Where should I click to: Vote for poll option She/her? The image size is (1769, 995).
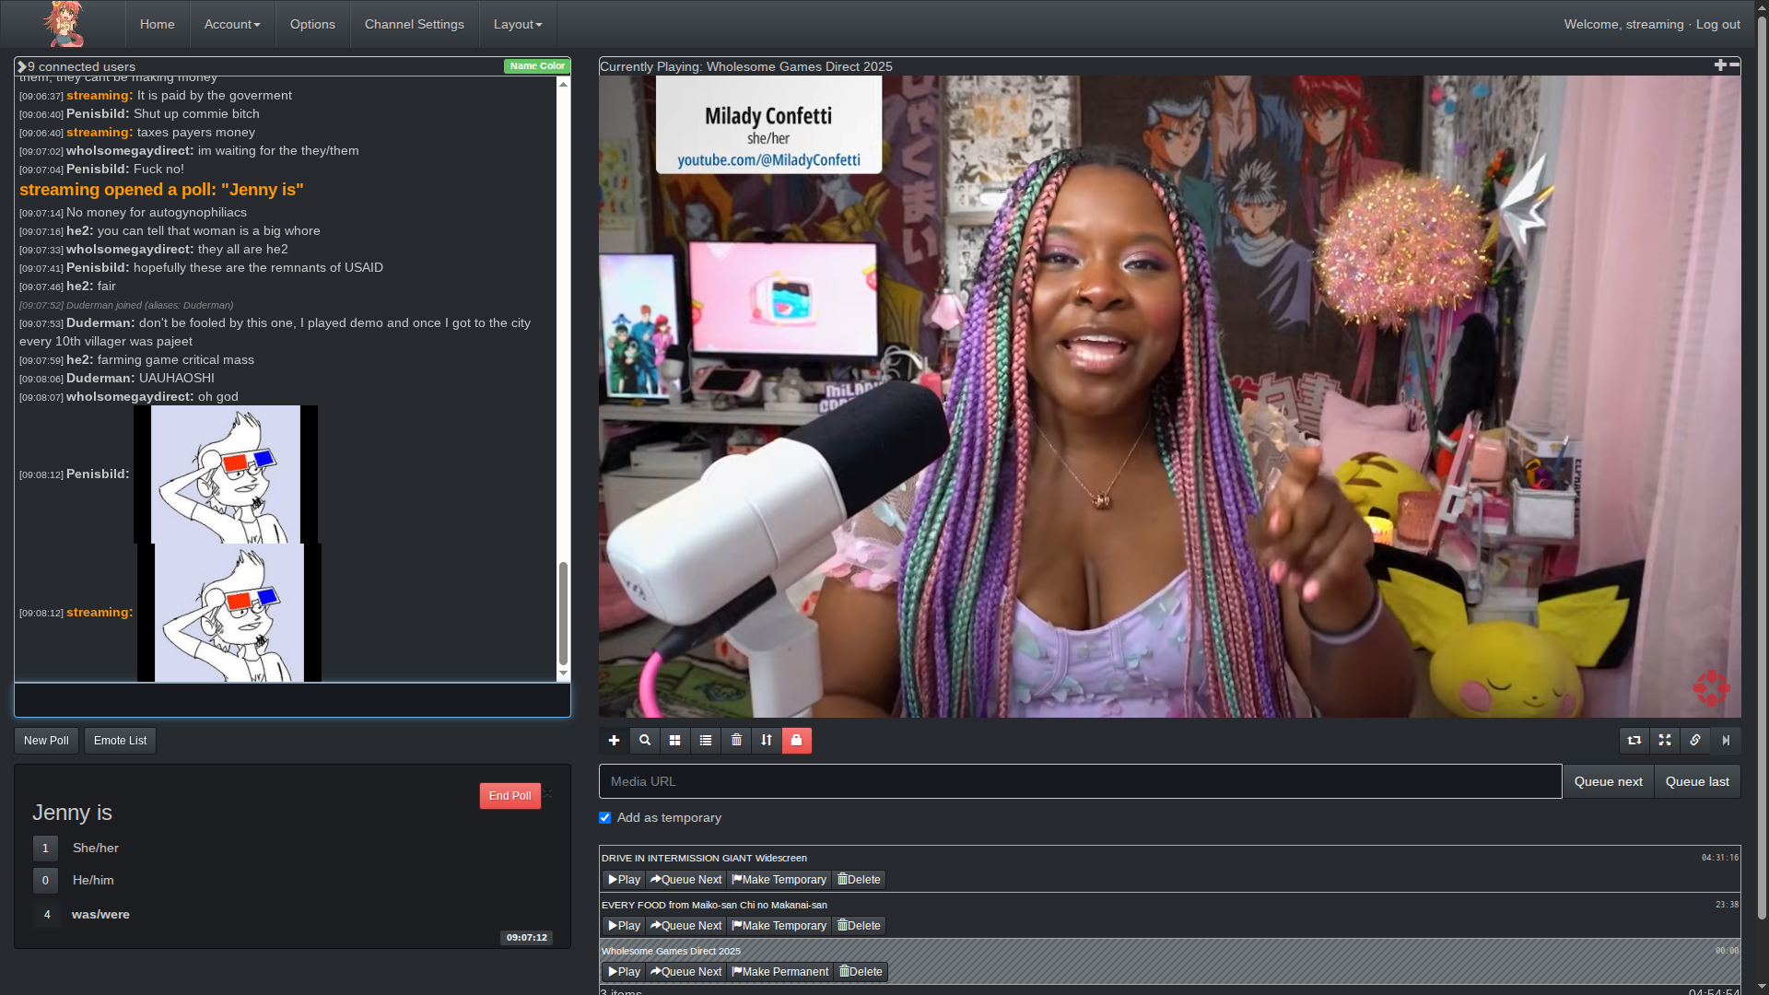tap(45, 849)
